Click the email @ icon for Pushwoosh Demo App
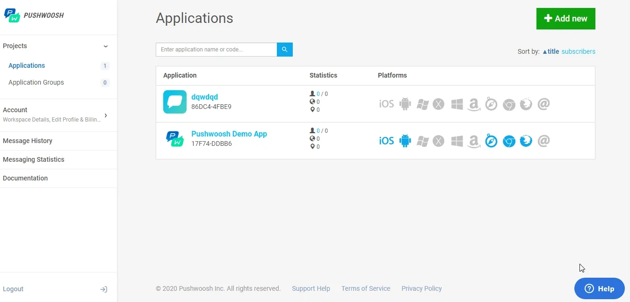The image size is (630, 302). click(x=543, y=141)
